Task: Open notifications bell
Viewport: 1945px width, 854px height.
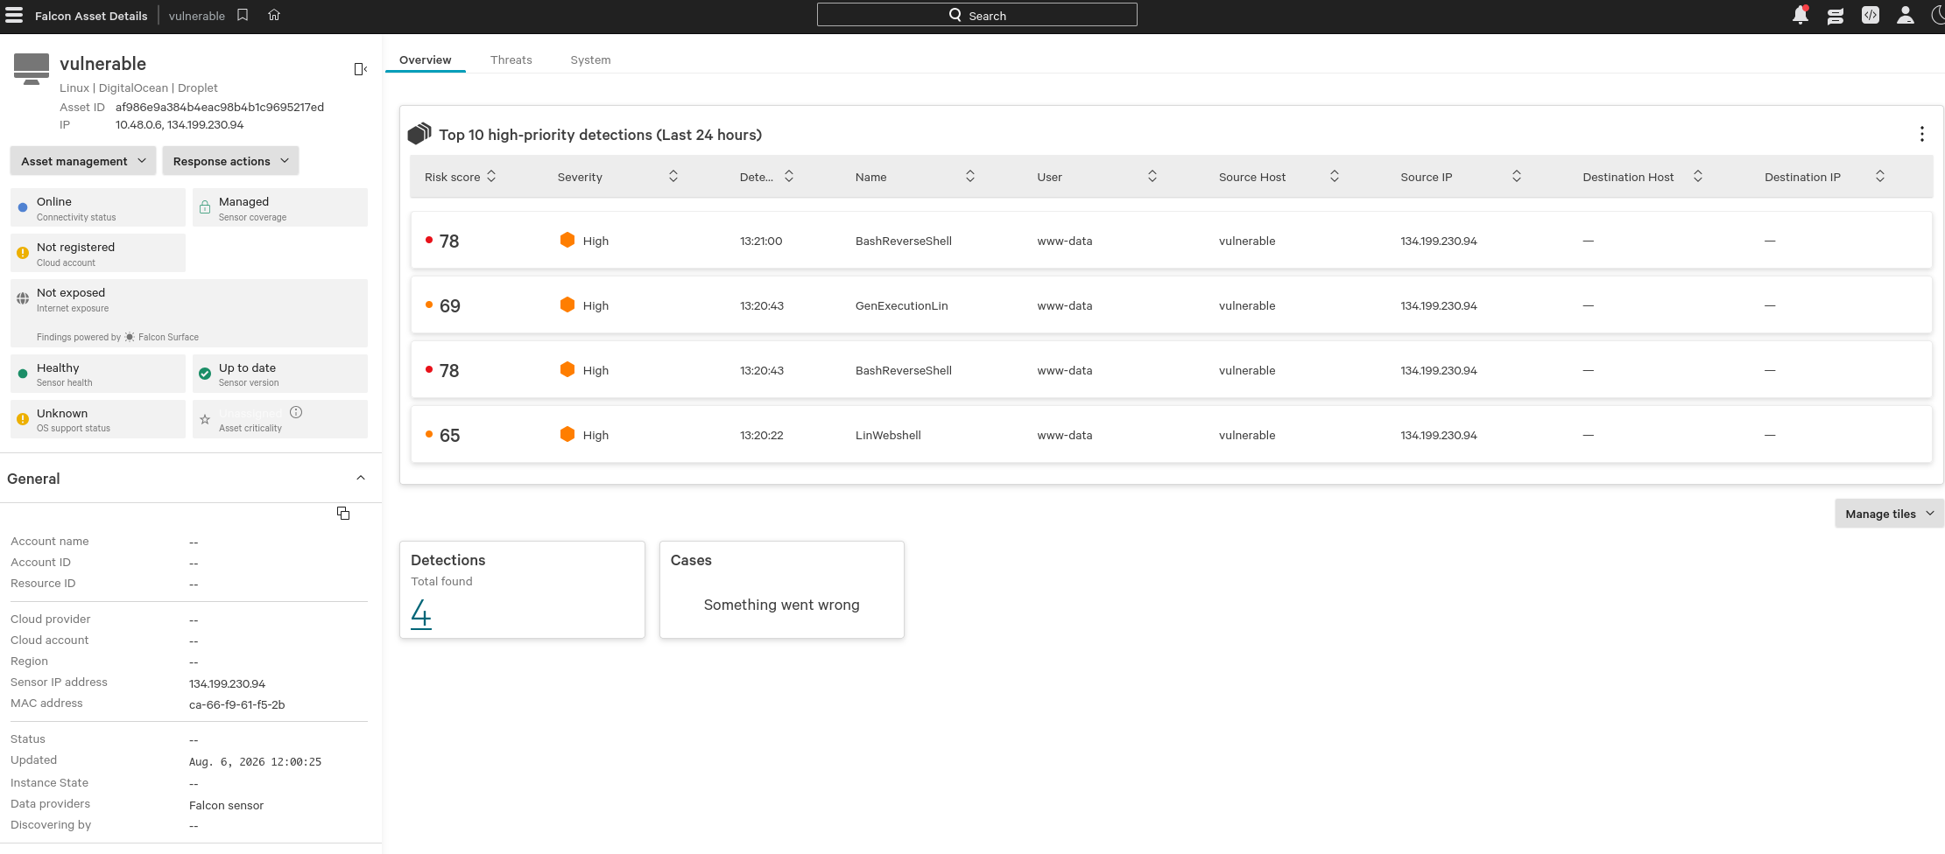Action: (1801, 15)
